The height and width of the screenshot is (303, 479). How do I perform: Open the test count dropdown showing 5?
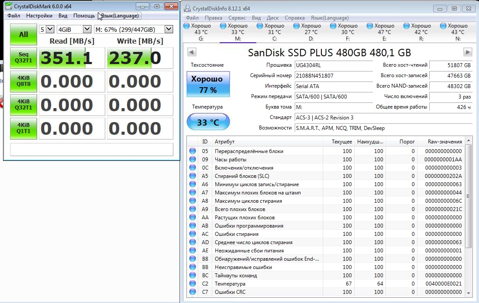tap(47, 29)
